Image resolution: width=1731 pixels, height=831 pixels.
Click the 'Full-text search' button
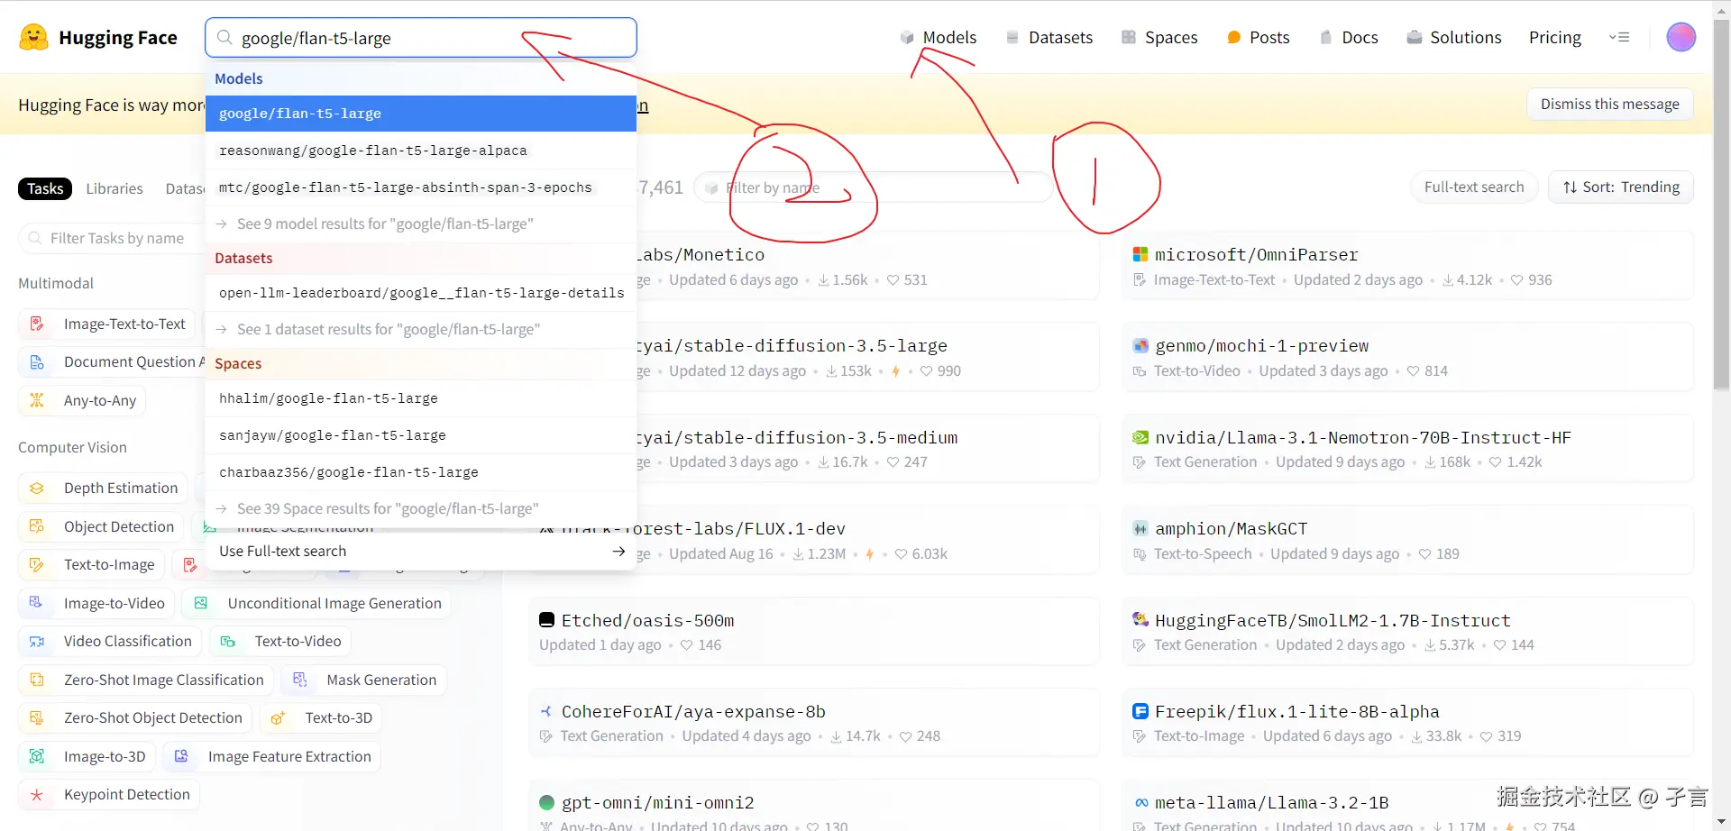point(1474,187)
